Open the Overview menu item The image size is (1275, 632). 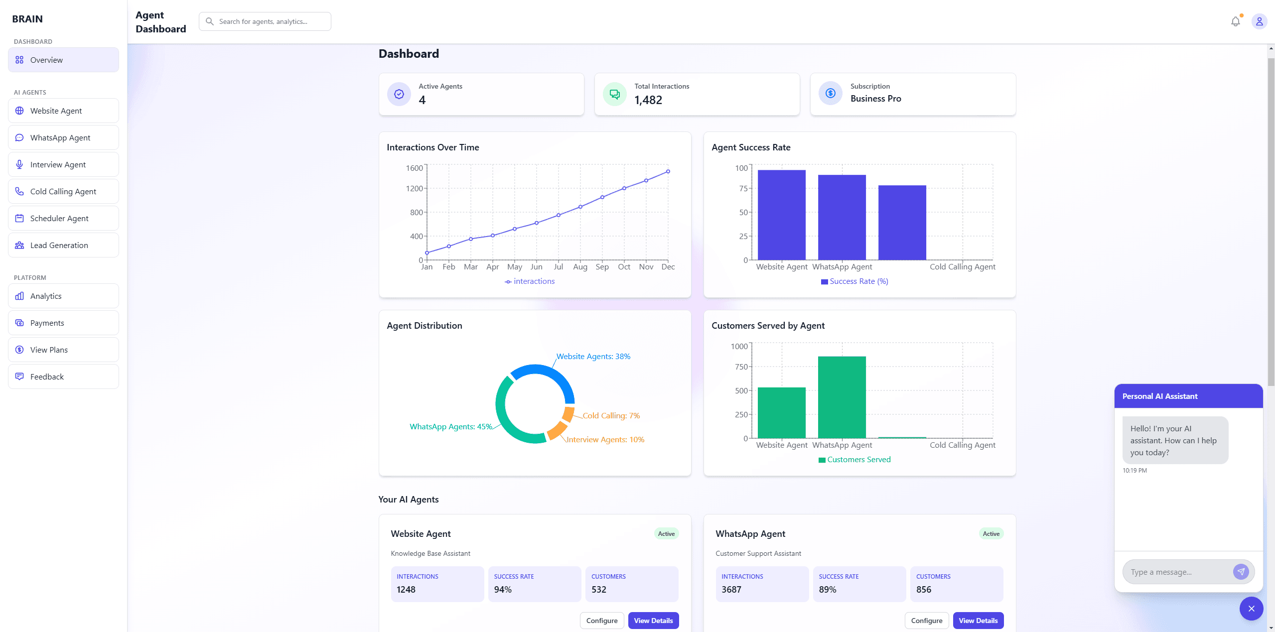coord(63,60)
